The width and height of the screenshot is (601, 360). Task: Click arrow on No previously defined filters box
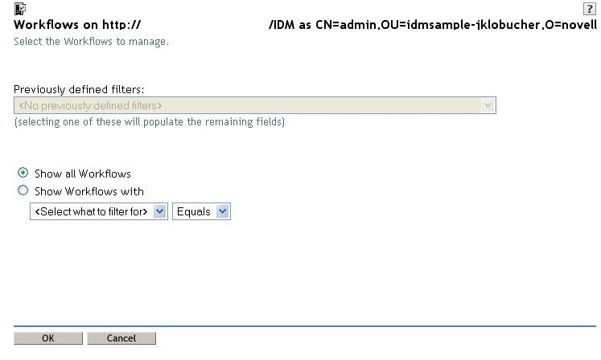488,105
